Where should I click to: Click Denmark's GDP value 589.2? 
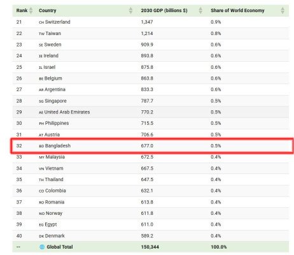click(x=147, y=236)
